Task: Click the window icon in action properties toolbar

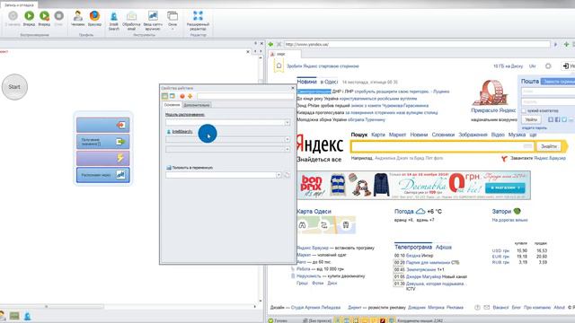Action: (x=172, y=96)
